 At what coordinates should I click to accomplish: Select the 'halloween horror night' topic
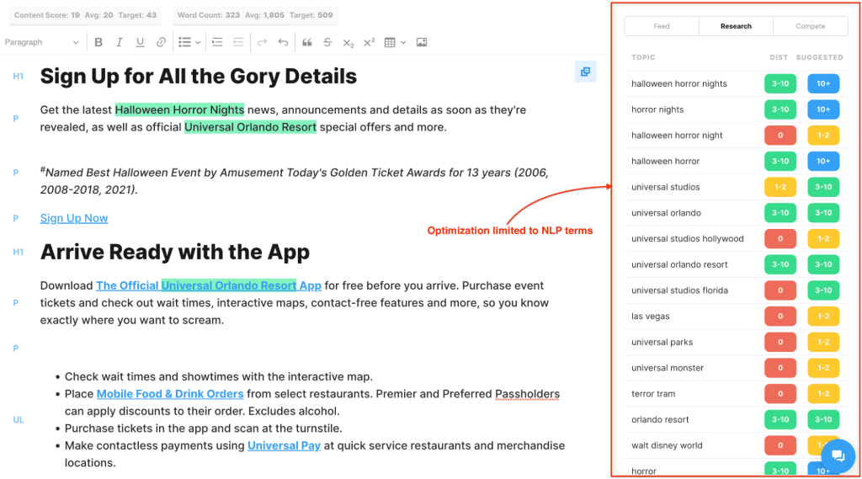(677, 136)
